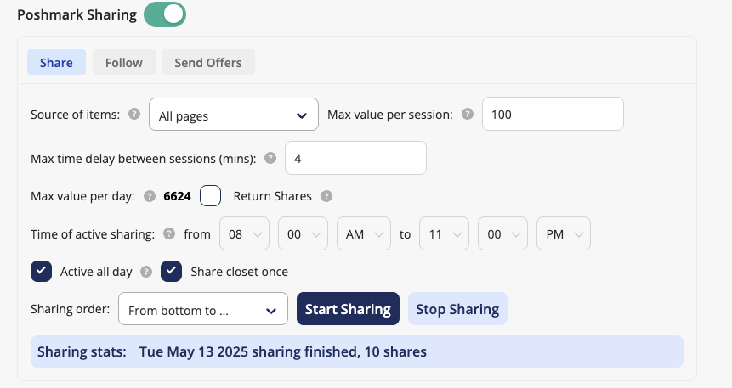The width and height of the screenshot is (732, 388).
Task: Switch to the Send Offers tab
Action: coord(208,62)
